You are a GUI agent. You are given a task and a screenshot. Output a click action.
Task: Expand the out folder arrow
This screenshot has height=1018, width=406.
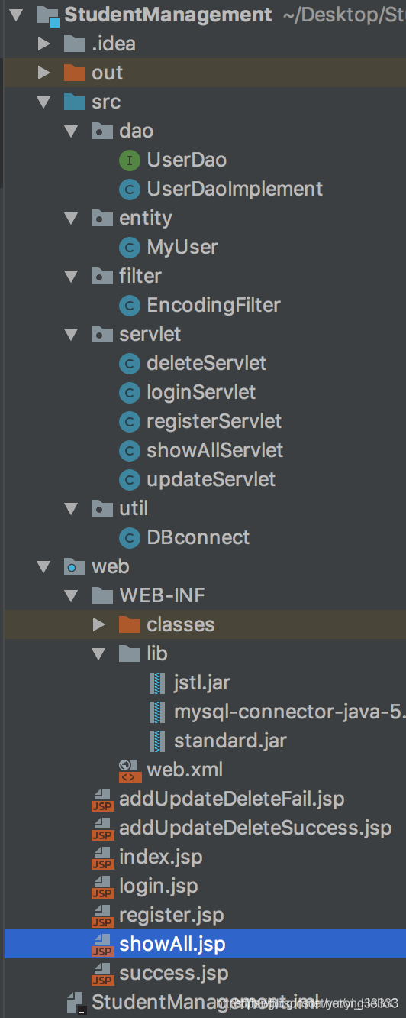point(44,73)
